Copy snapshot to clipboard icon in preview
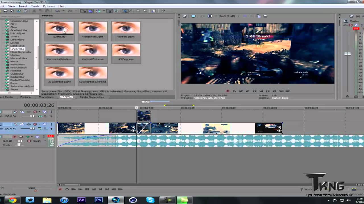This screenshot has width=364, height=204. point(258,16)
